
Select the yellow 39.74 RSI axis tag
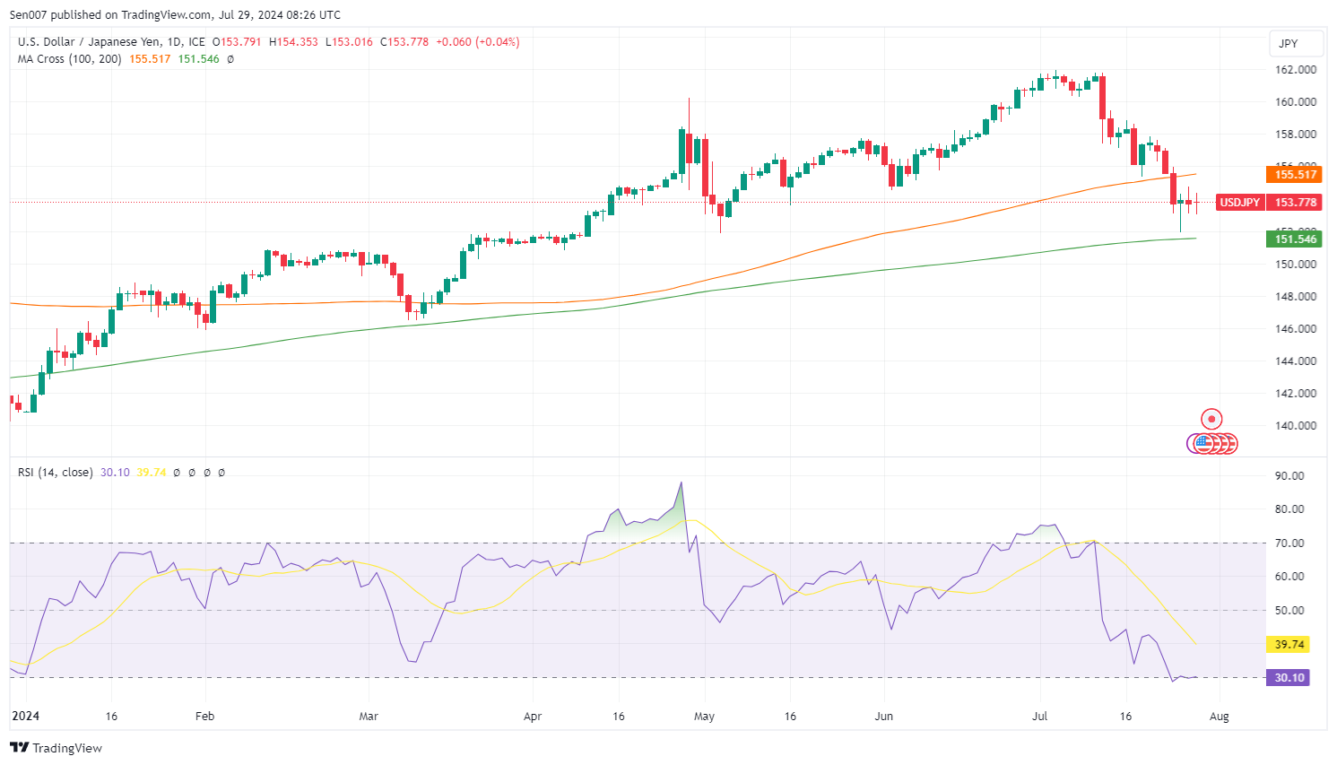click(1289, 644)
